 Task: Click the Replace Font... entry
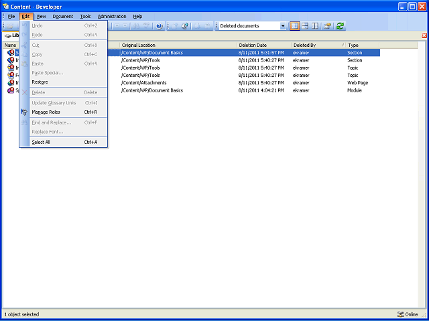pos(64,132)
